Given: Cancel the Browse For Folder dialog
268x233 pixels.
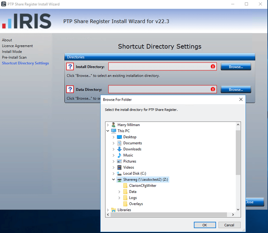Looking at the screenshot, I should [x=229, y=225].
